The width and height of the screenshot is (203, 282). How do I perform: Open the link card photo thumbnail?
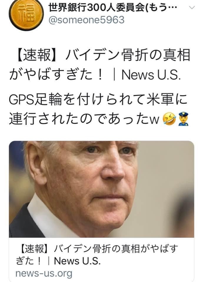click(x=101, y=189)
